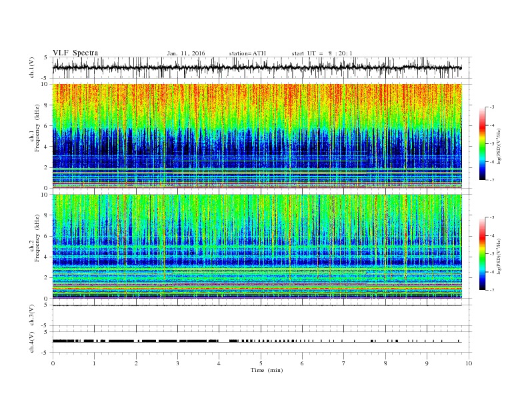Screen dimensions: 528x408
Task: Click the "-7" tick of the ch.2 colorbar
Action: 491,290
